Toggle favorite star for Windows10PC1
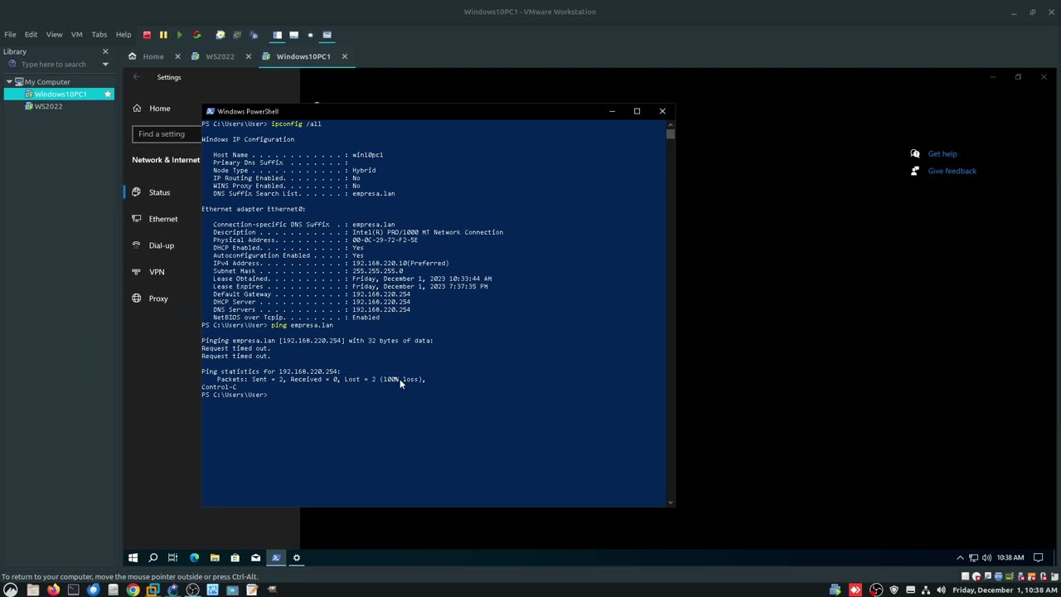This screenshot has height=597, width=1061. click(107, 95)
